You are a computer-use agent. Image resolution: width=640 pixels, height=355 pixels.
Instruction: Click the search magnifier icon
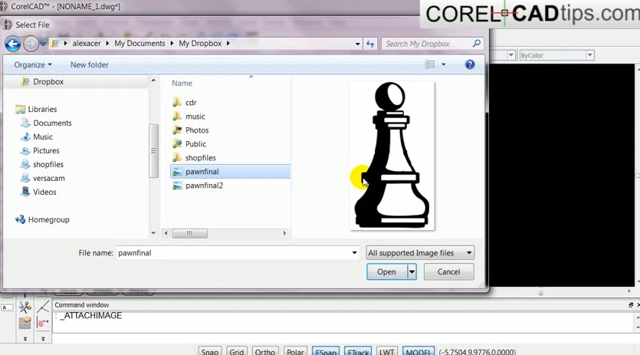476,43
